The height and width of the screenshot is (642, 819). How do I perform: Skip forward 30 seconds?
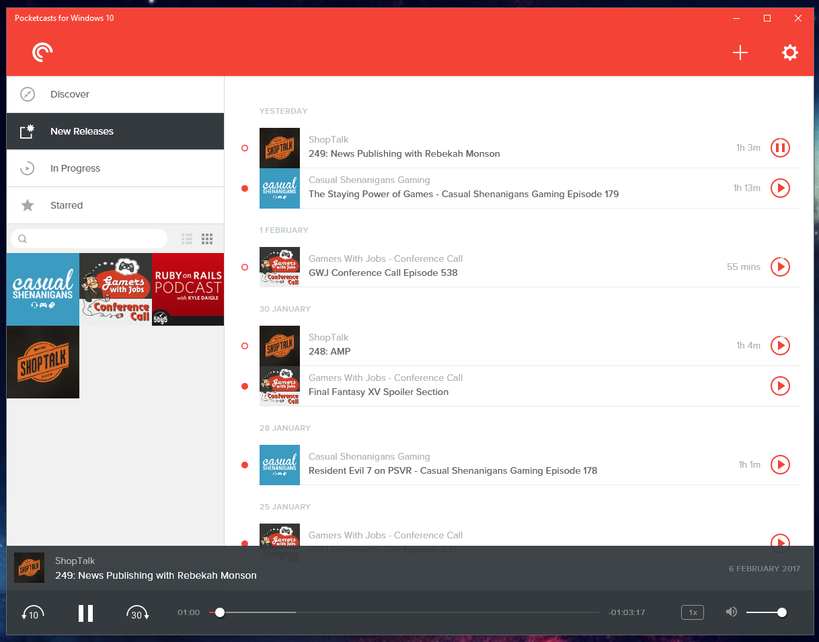pyautogui.click(x=138, y=613)
